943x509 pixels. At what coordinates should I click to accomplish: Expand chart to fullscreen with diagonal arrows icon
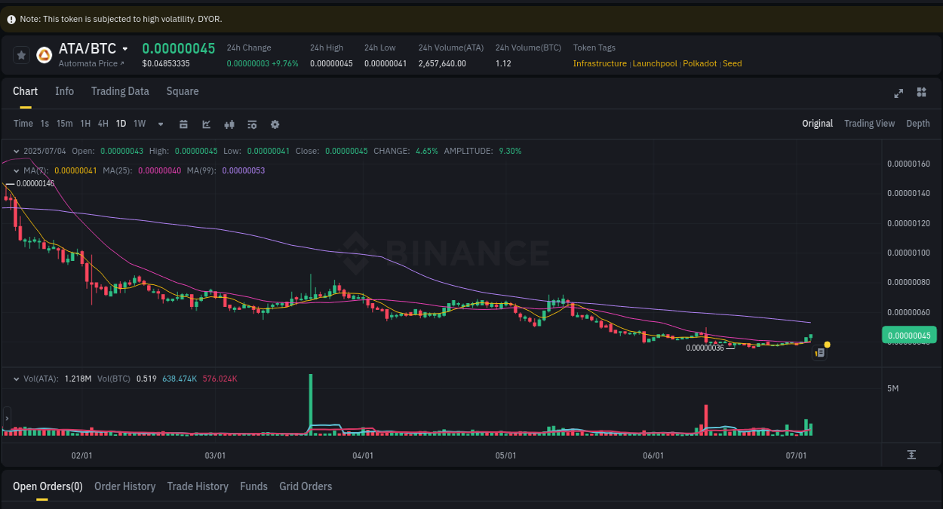[898, 93]
